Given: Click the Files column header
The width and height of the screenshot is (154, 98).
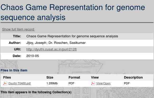Looking at the screenshot, I should pos(7,78).
